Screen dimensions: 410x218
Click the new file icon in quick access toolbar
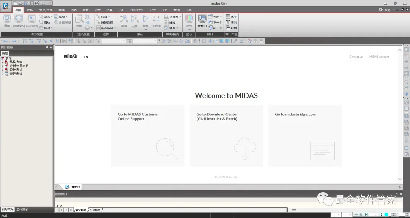pyautogui.click(x=16, y=3)
